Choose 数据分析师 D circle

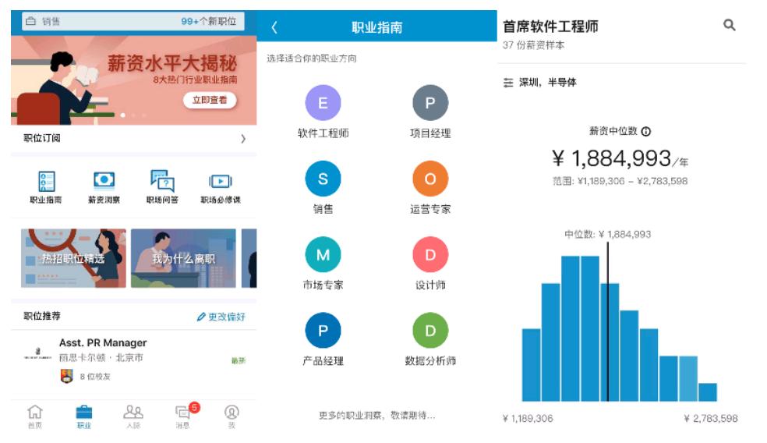tap(430, 331)
